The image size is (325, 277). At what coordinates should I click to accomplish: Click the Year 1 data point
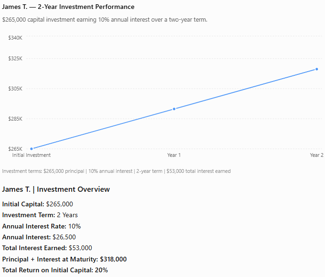[x=174, y=109]
